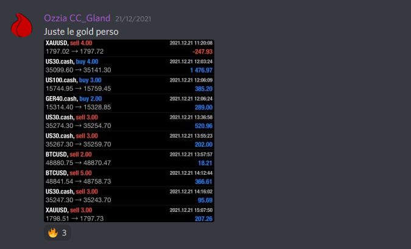This screenshot has height=249, width=411.
Task: Click the -247.93 loss value
Action: (x=202, y=52)
